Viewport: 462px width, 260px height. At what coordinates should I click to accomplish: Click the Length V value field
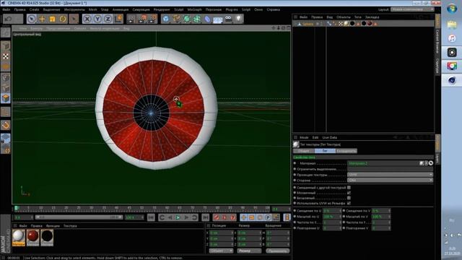(x=381, y=217)
